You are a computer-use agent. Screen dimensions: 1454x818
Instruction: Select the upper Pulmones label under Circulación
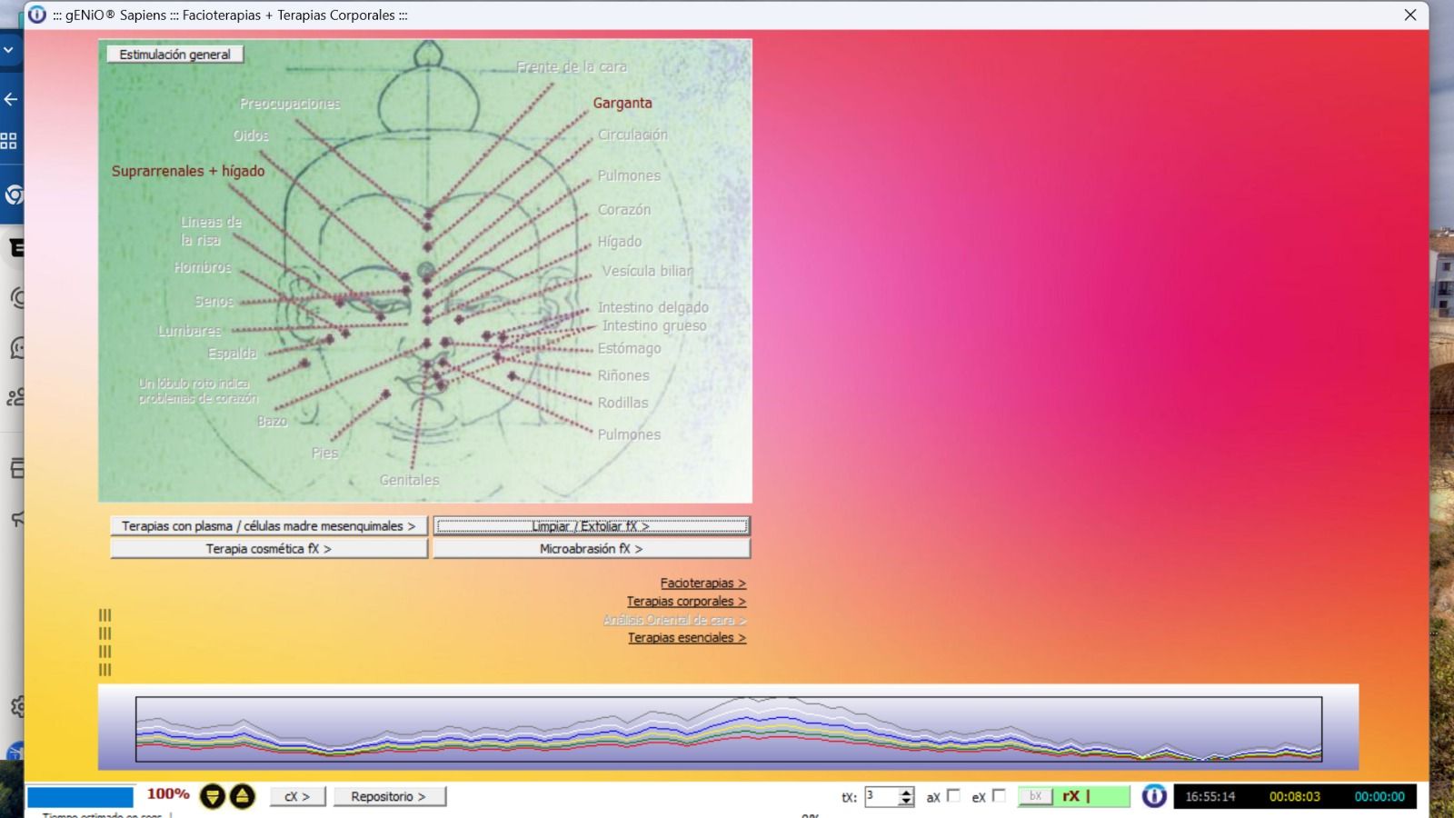(629, 175)
